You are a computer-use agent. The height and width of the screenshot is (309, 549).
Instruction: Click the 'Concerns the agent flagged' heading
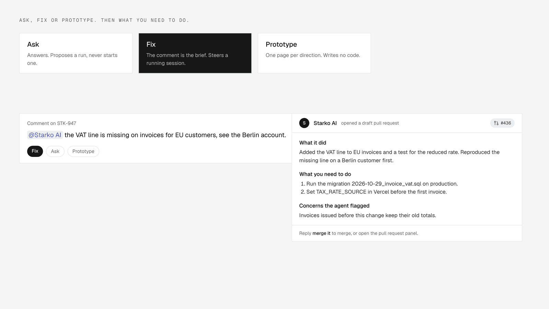(x=334, y=206)
